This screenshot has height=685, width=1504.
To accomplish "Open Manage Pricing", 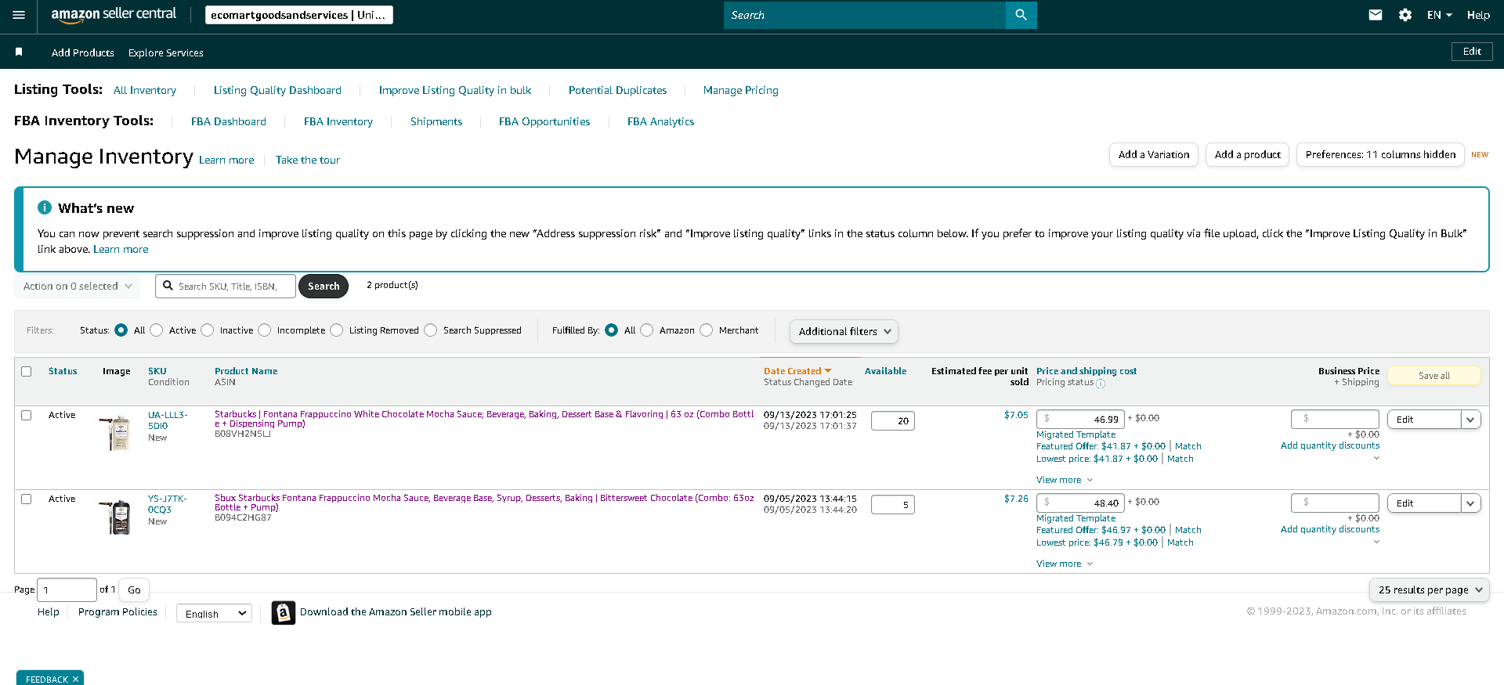I will (x=741, y=91).
